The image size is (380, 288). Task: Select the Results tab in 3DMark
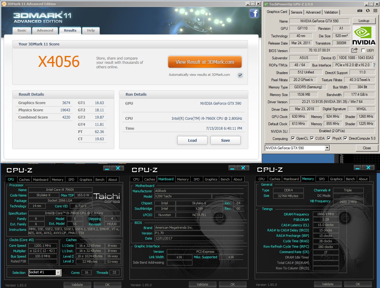70,30
